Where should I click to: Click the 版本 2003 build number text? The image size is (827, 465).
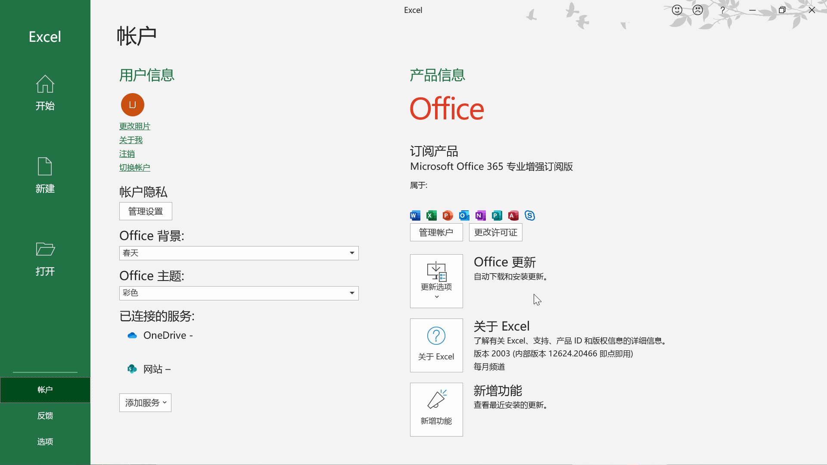coord(553,354)
